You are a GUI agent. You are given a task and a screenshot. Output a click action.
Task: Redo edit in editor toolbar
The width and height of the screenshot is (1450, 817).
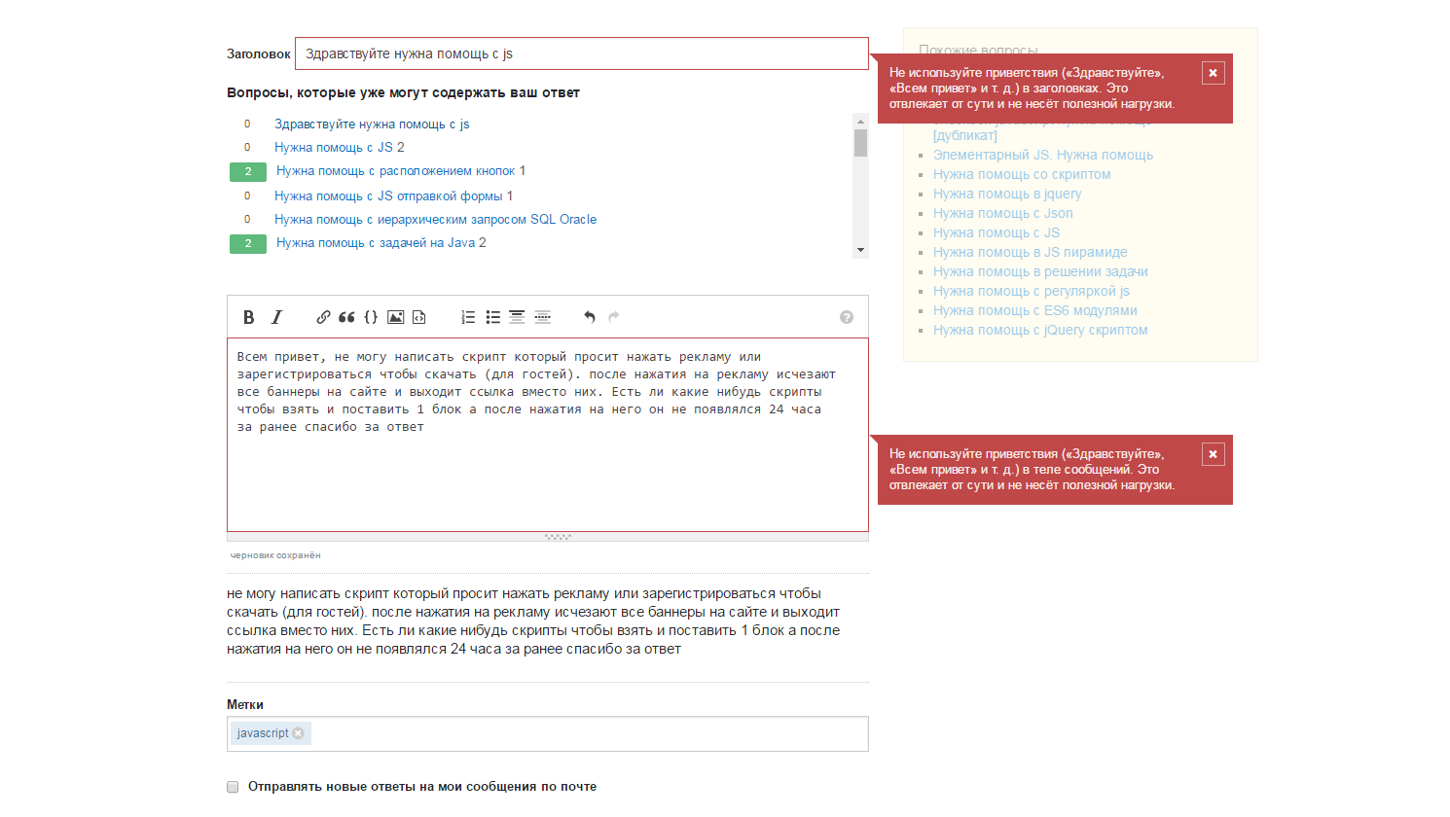pyautogui.click(x=614, y=317)
